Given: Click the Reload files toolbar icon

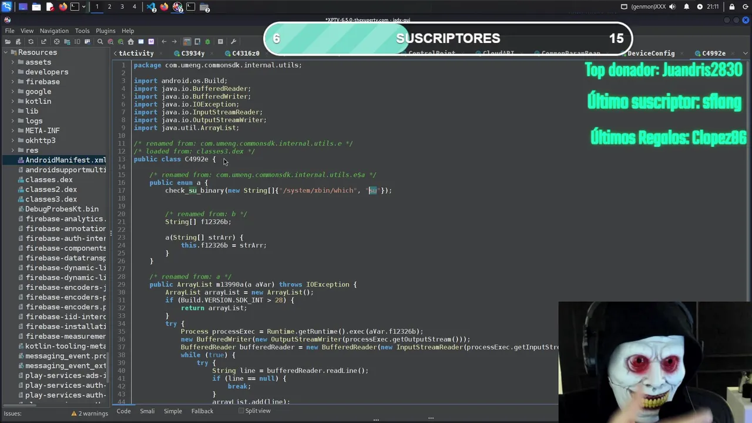Looking at the screenshot, I should pyautogui.click(x=31, y=41).
